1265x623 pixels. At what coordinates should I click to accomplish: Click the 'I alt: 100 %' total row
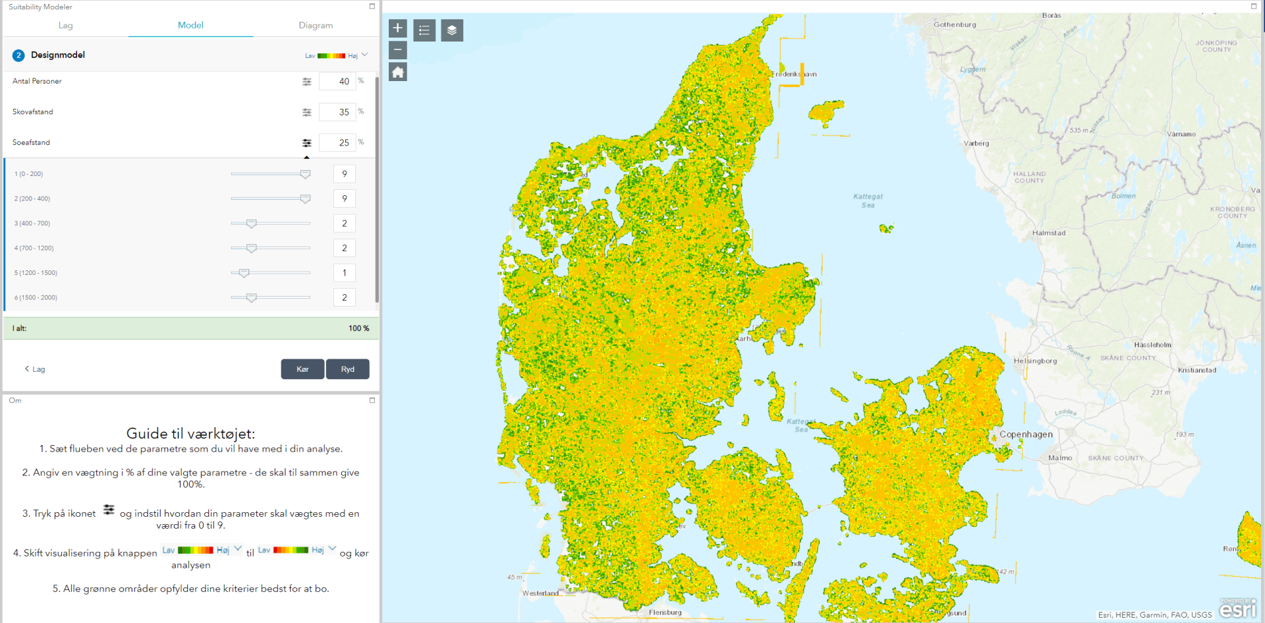(x=191, y=328)
